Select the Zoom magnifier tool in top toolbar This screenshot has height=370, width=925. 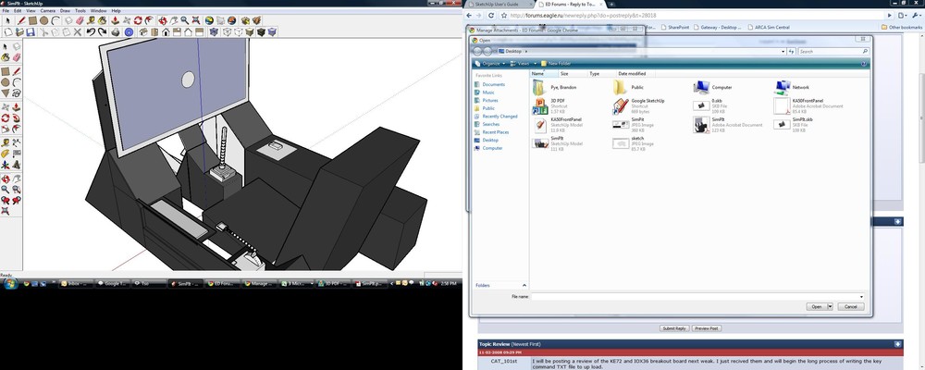185,20
